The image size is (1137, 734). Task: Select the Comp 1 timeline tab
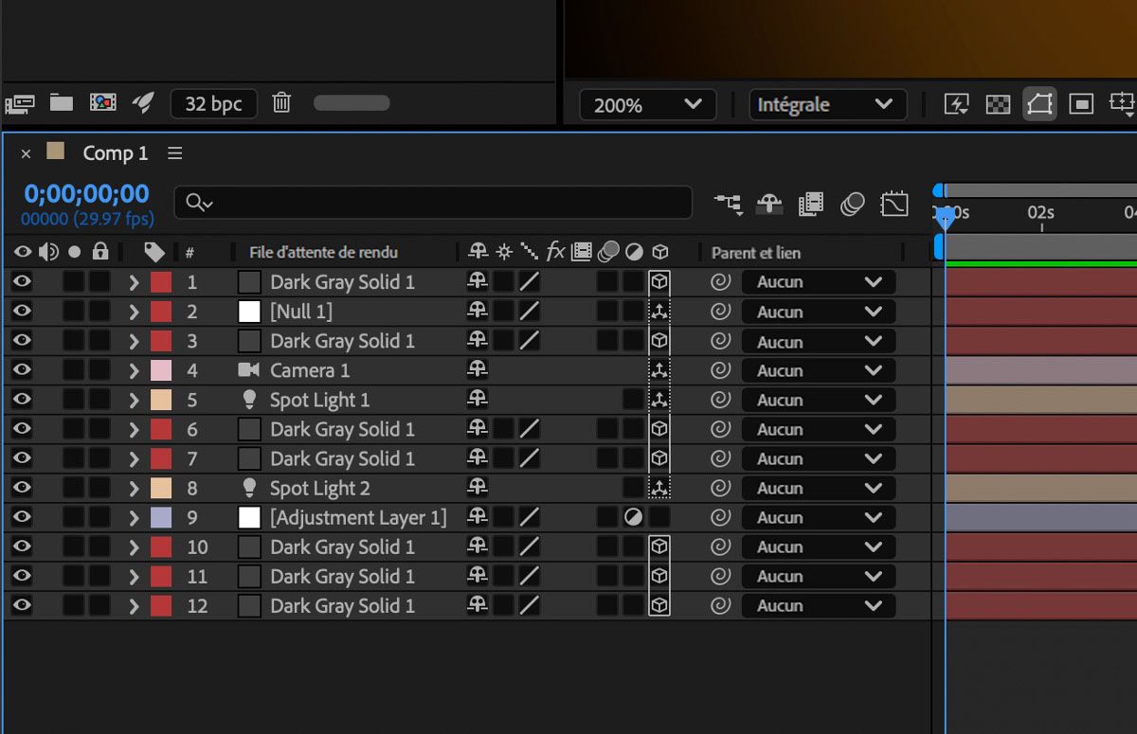pos(116,153)
